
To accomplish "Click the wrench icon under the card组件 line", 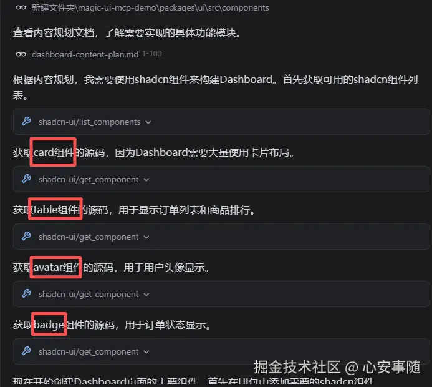I will [x=26, y=179].
